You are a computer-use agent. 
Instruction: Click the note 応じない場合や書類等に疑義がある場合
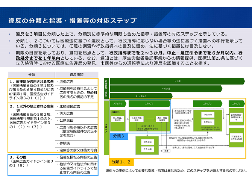tap(148, 127)
